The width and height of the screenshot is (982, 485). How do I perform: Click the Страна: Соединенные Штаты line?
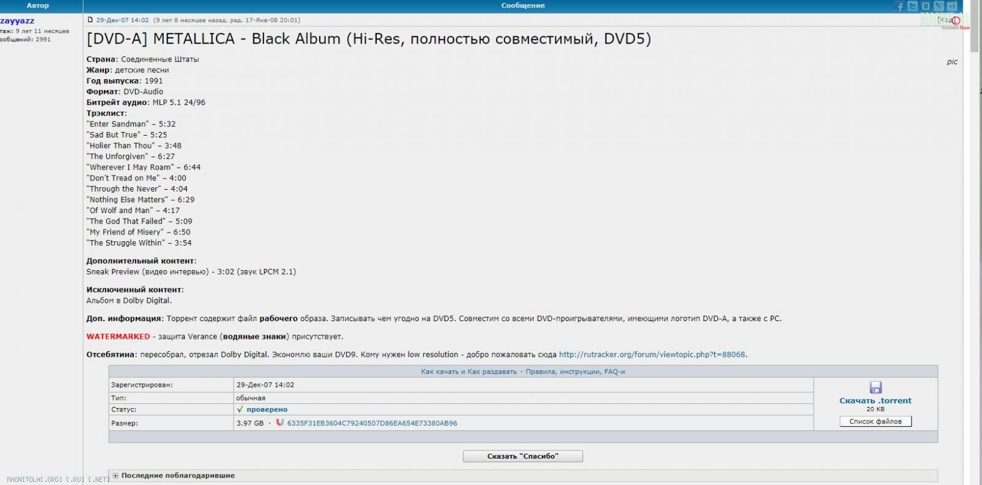click(142, 60)
